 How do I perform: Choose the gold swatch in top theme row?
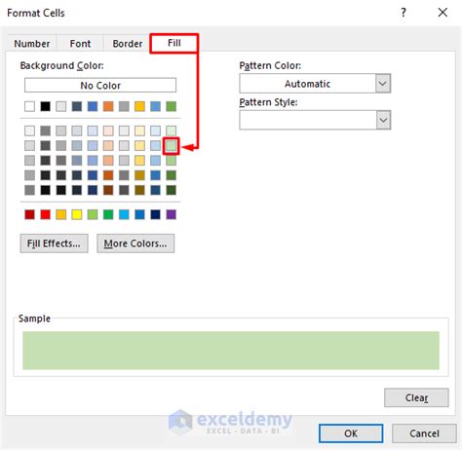(139, 106)
